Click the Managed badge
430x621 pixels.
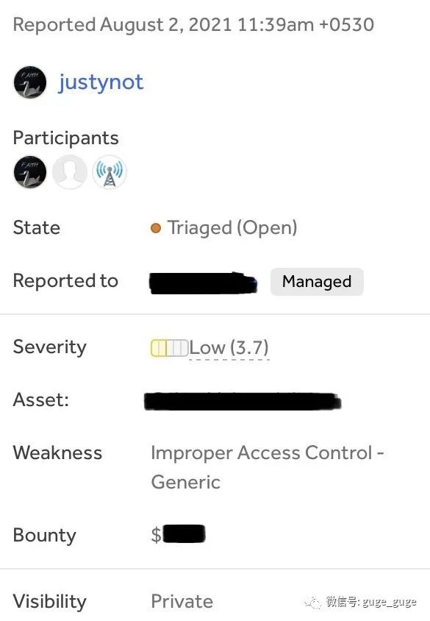pos(317,282)
